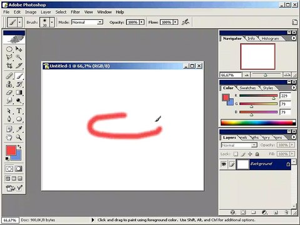Switch to the Histogram tab
This screenshot has width=300, height=225.
pyautogui.click(x=270, y=39)
